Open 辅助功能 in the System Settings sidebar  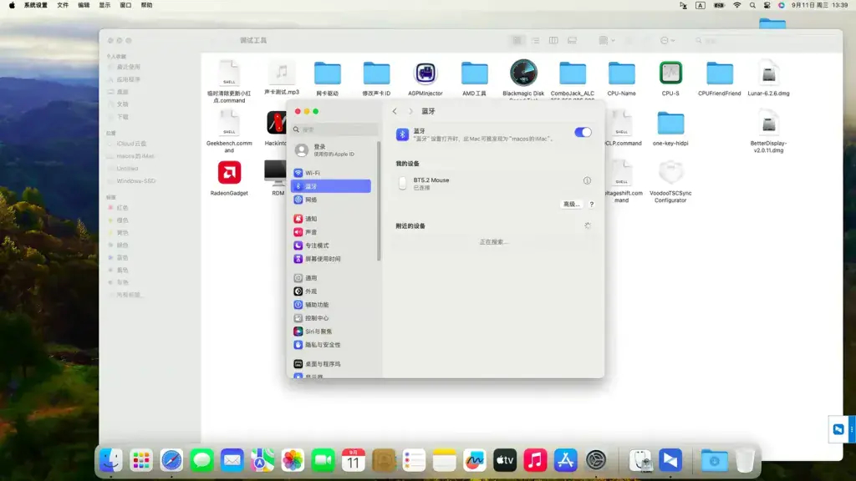pyautogui.click(x=331, y=305)
